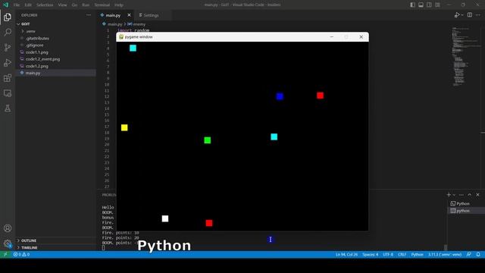
Task: Switch to the main.py editor tab
Action: 113,15
